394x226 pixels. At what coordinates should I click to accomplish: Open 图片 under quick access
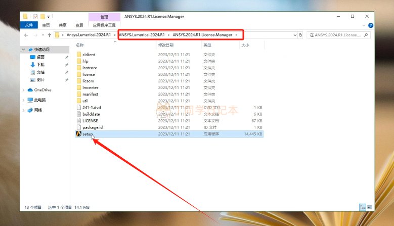tap(40, 79)
